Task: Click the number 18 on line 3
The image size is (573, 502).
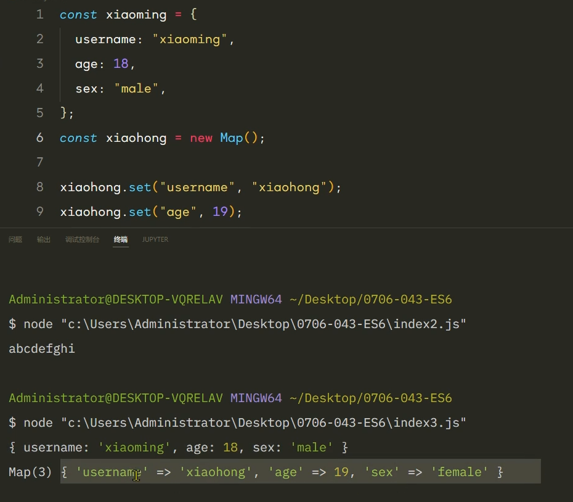Action: click(121, 64)
